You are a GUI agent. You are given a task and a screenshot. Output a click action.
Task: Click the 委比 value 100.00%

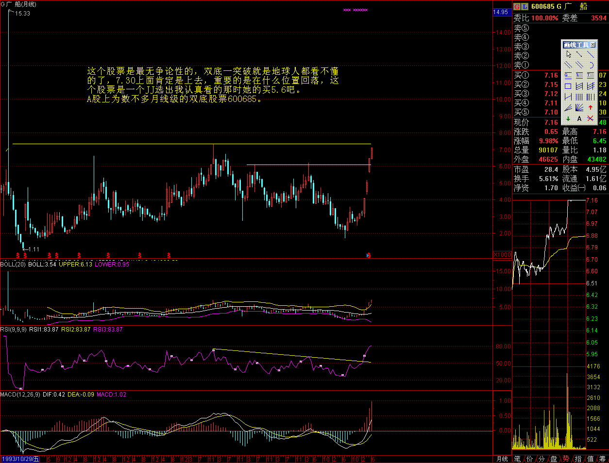point(545,18)
